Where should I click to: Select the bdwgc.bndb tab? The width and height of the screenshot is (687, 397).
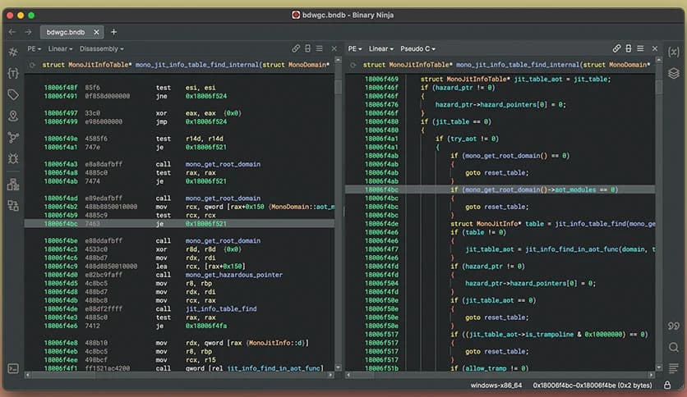(66, 32)
